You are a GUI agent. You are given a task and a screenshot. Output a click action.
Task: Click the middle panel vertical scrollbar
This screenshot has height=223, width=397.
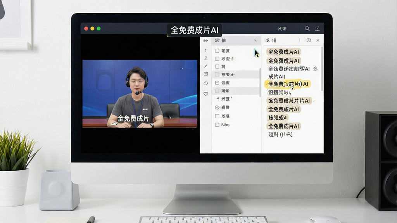point(260,83)
